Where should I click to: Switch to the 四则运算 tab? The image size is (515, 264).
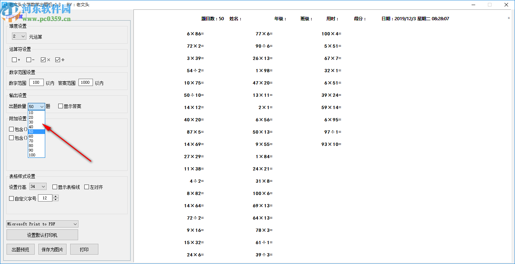click(14, 17)
